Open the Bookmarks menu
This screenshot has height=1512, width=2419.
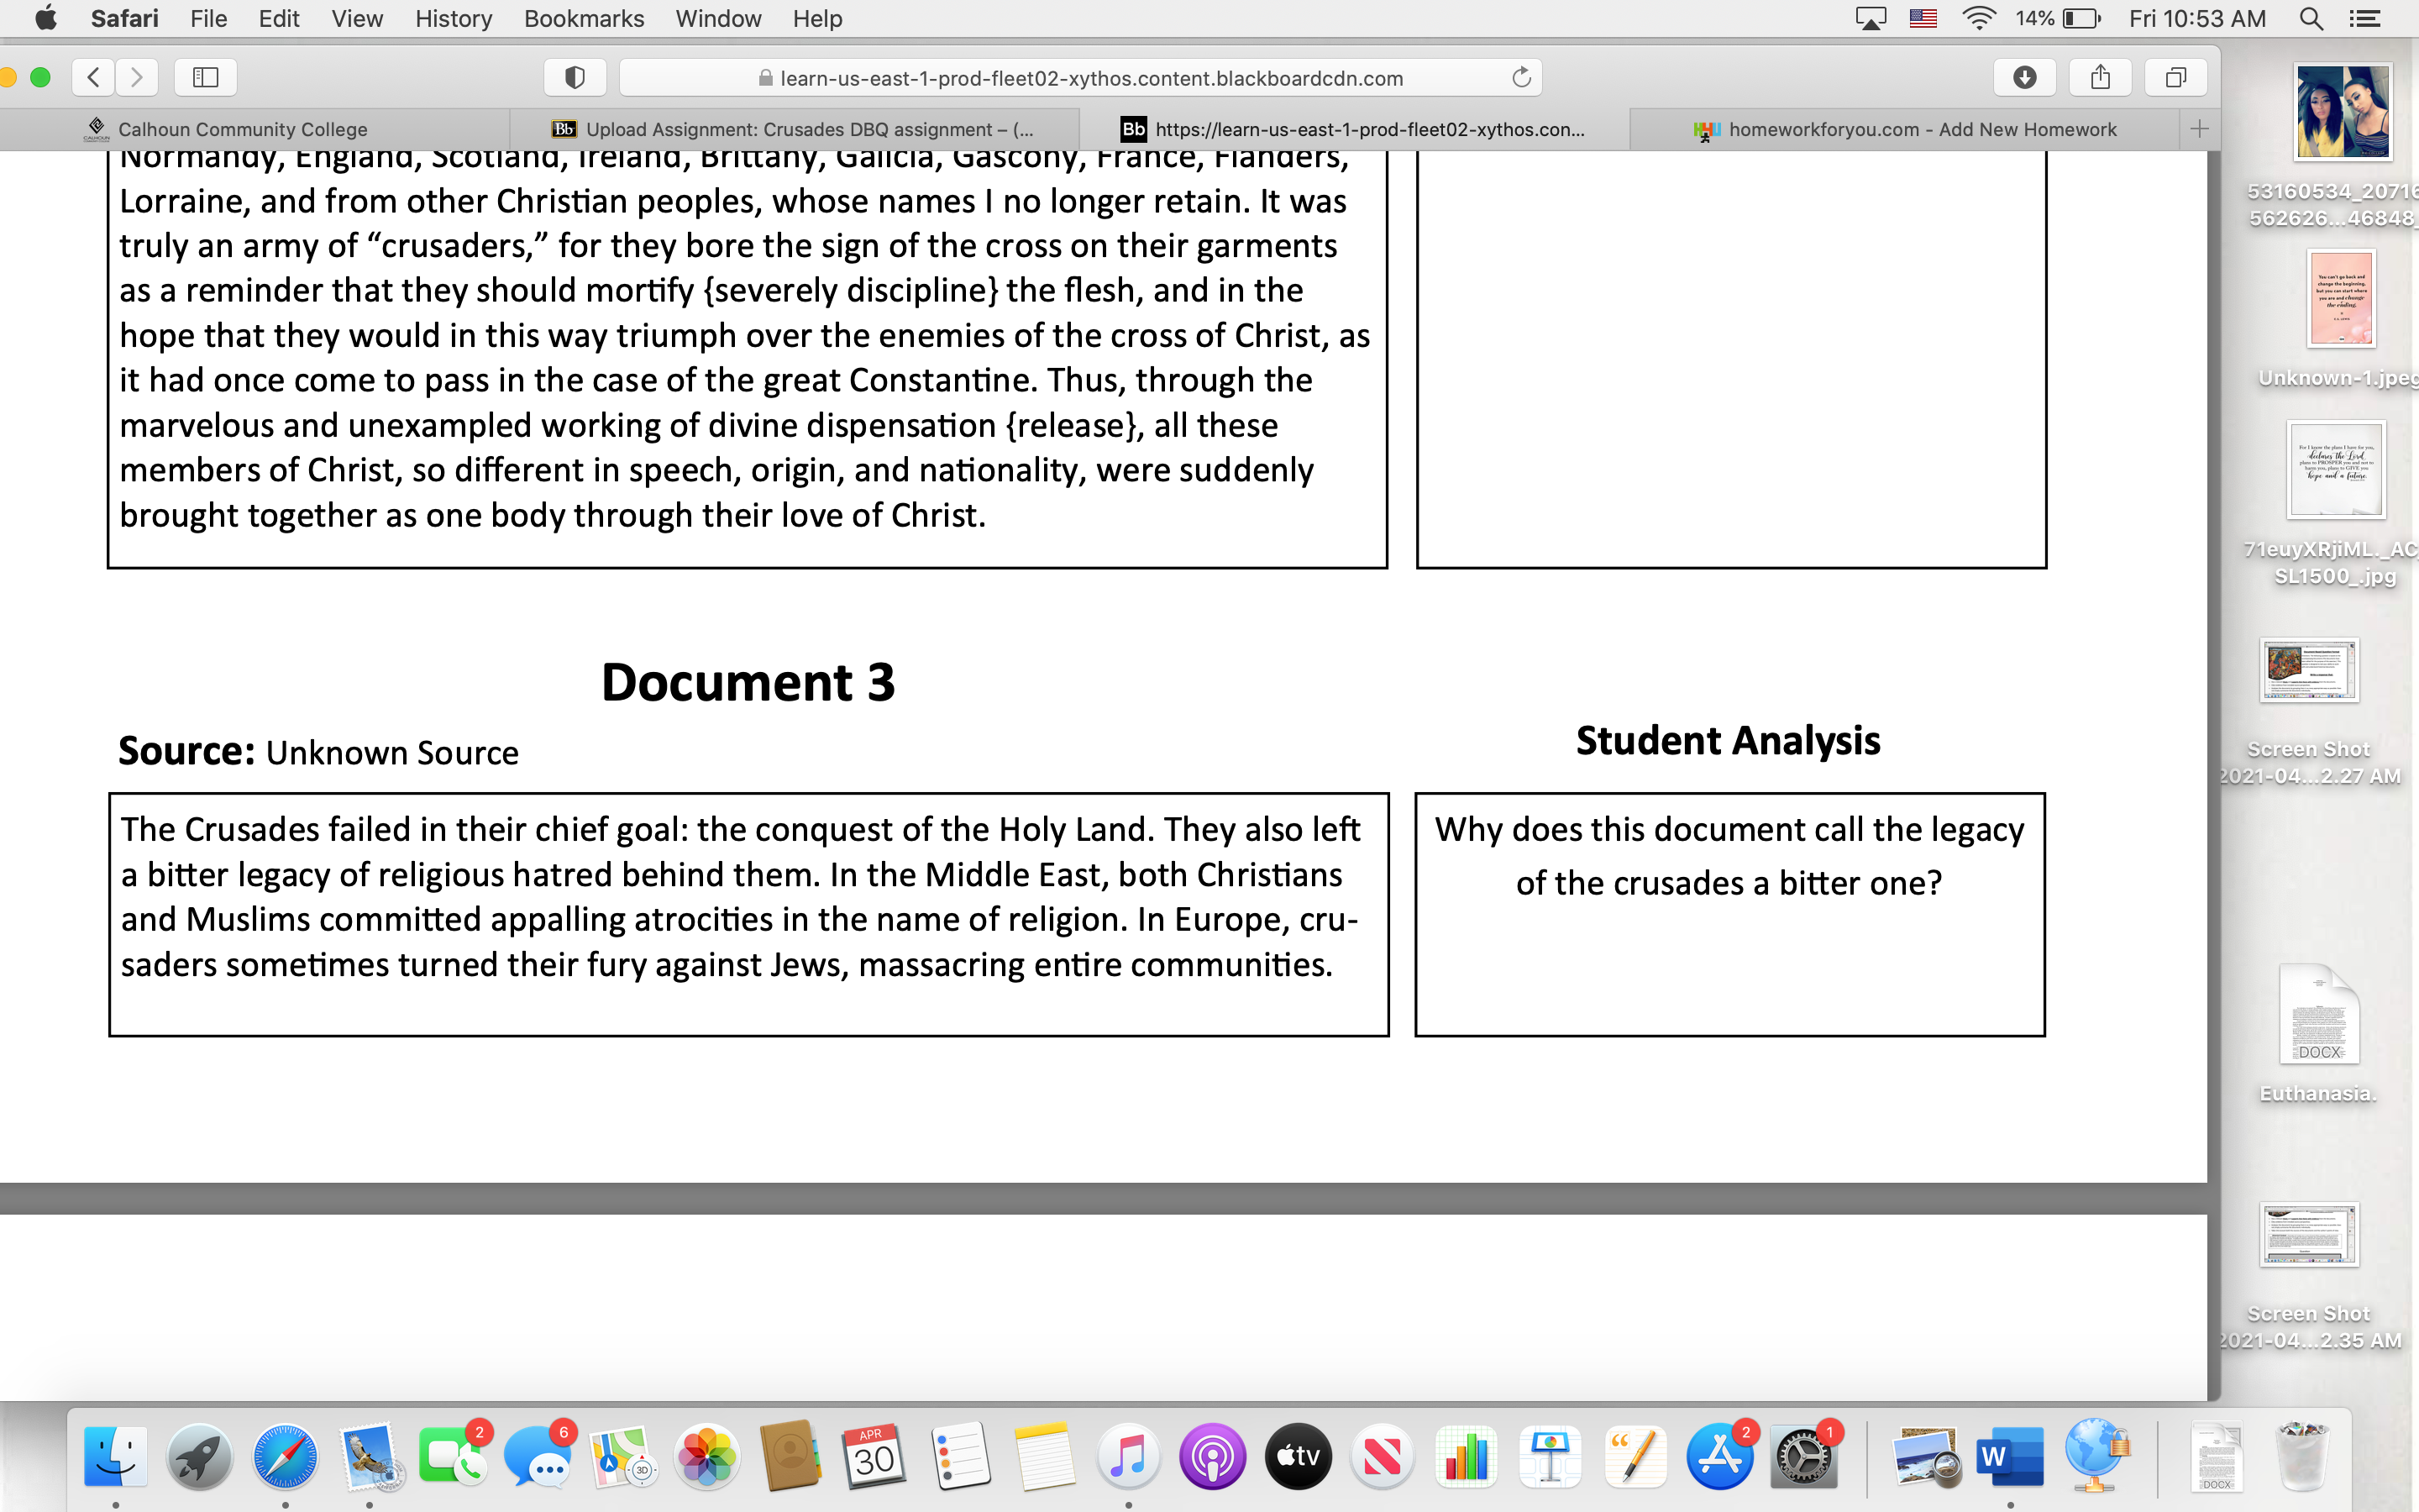(x=584, y=18)
